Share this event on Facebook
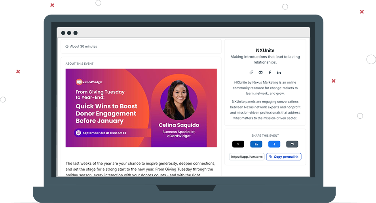 (x=274, y=144)
